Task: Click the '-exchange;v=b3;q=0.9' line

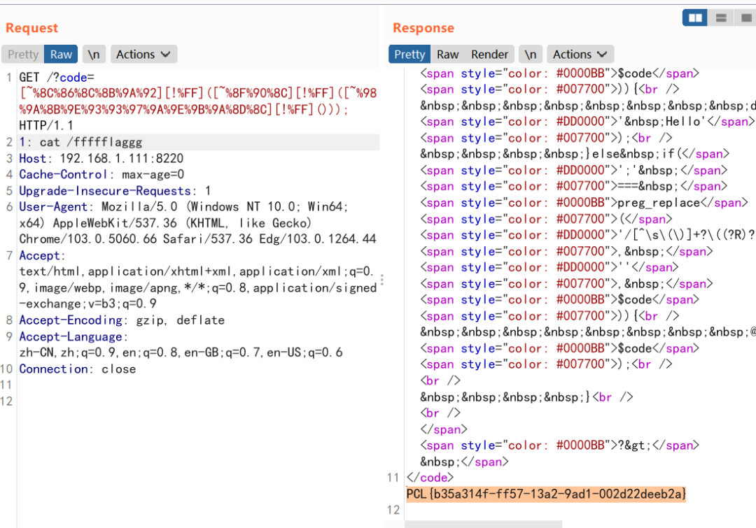Action: (87, 304)
